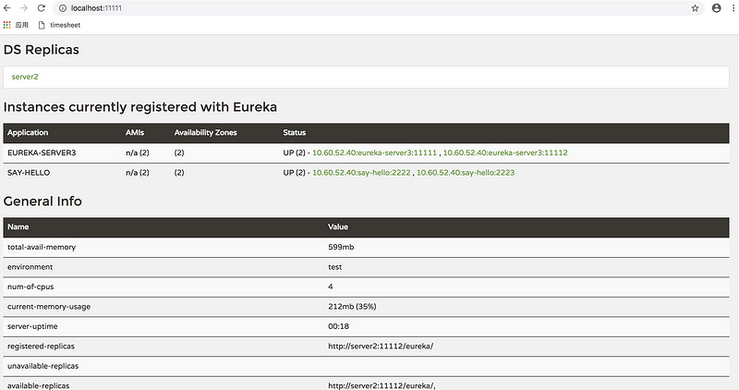The height and width of the screenshot is (390, 739).
Task: Click the browser back arrow
Action: click(x=7, y=7)
